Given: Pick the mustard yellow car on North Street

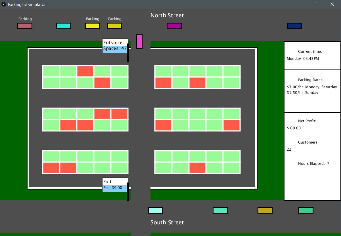Looking at the screenshot, I should click(x=114, y=26).
